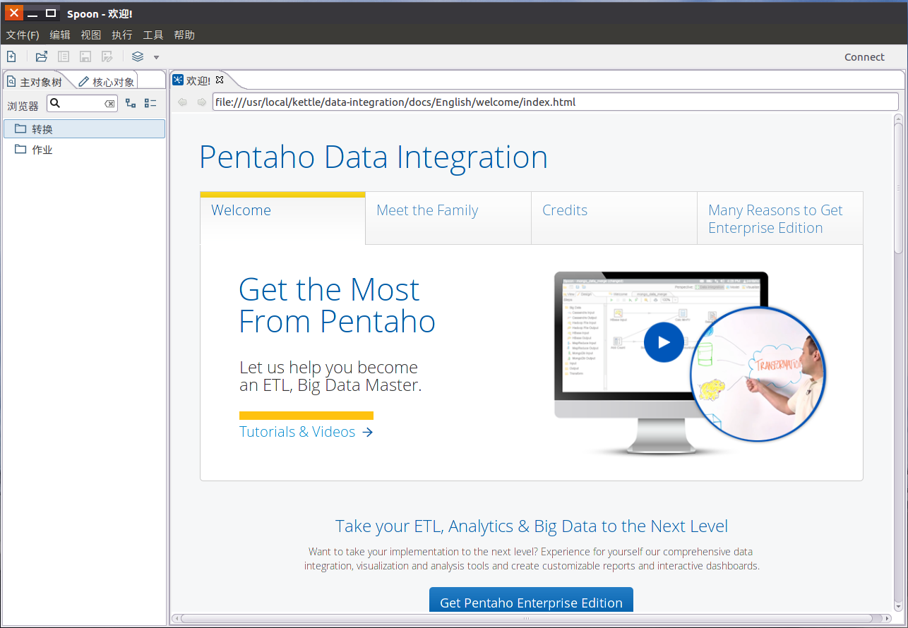This screenshot has width=908, height=628.
Task: Click the New file toolbar icon
Action: click(11, 56)
